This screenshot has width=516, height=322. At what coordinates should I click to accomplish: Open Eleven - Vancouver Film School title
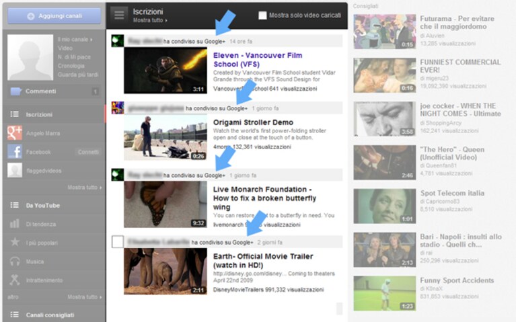pyautogui.click(x=258, y=60)
